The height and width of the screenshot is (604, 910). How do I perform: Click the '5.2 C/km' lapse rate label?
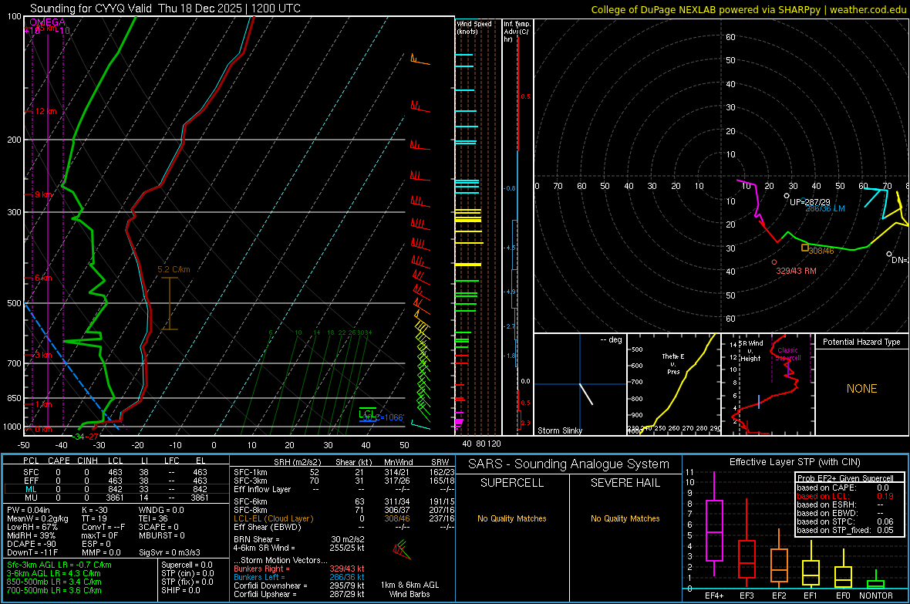[174, 269]
